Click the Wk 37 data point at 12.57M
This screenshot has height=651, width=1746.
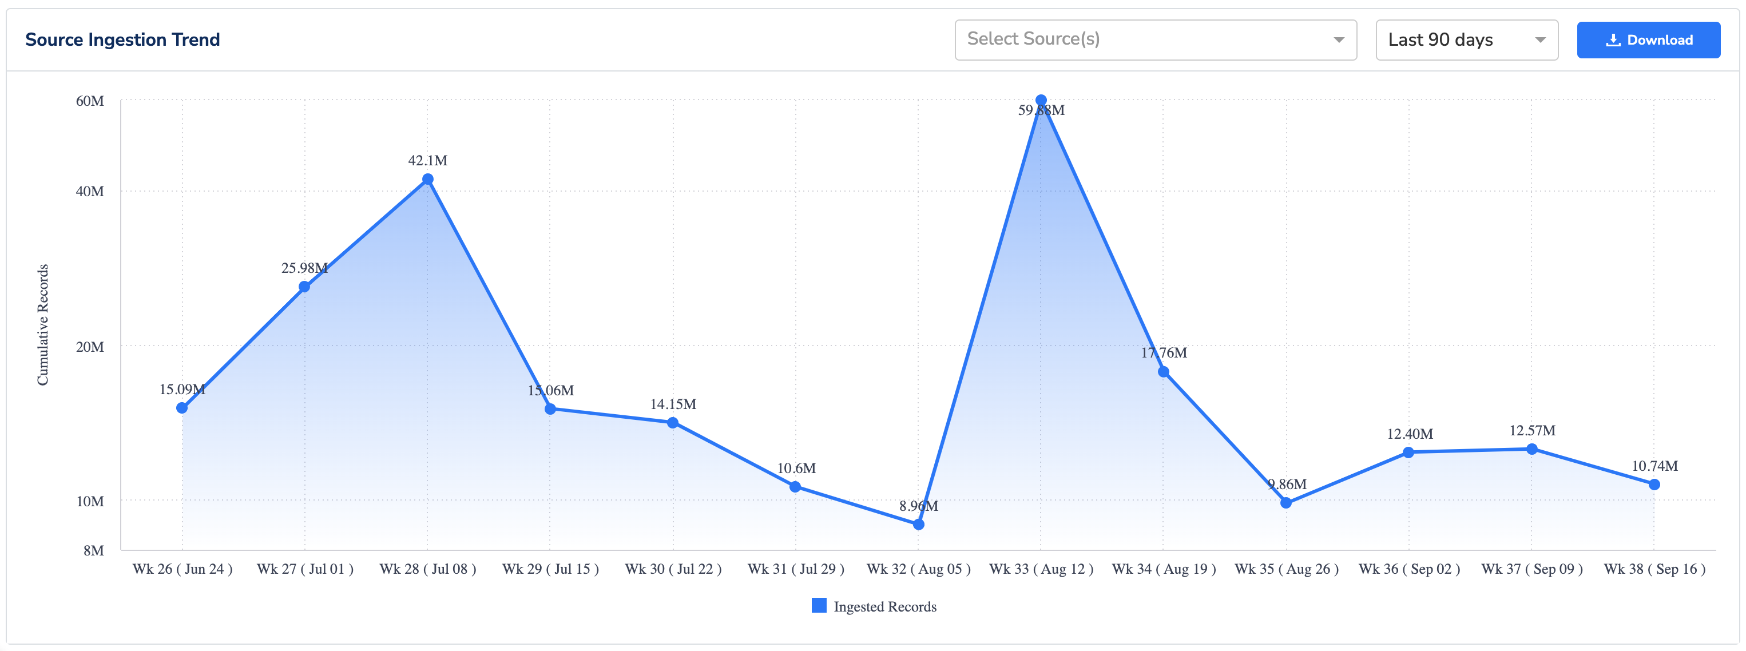pos(1532,449)
